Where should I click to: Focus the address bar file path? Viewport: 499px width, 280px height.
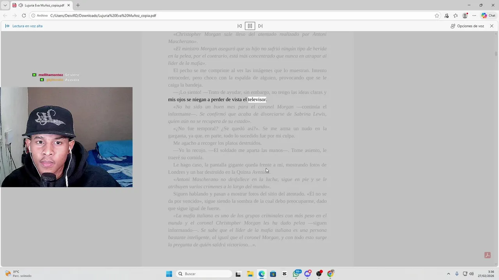point(103,16)
